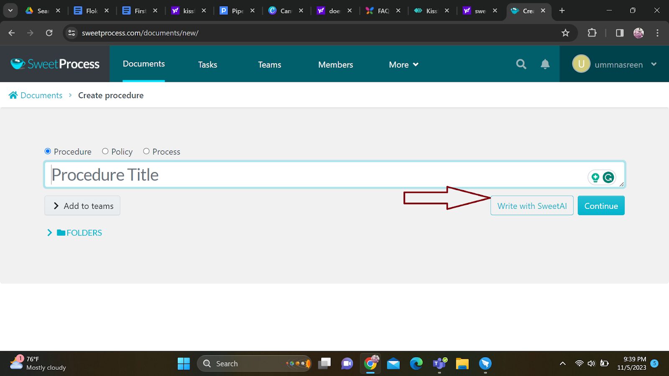The height and width of the screenshot is (376, 669).
Task: Open the browser extensions puzzle icon
Action: [592, 33]
